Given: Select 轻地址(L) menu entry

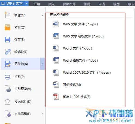Looking at the screenshot, I should (23, 52).
